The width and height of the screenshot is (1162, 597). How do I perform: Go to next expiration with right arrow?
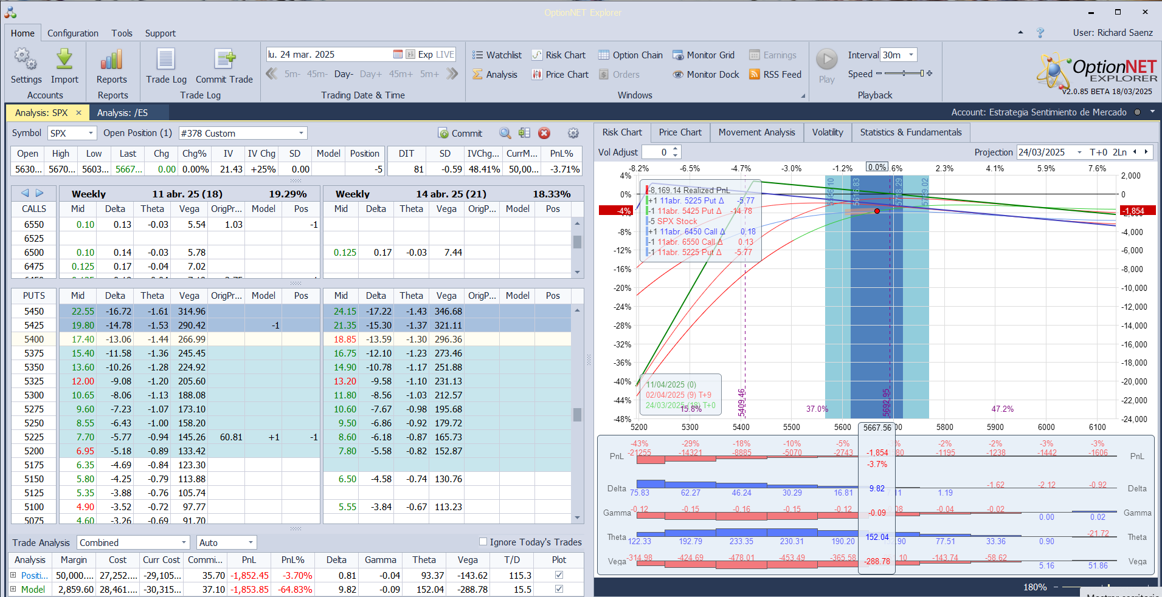[x=40, y=193]
